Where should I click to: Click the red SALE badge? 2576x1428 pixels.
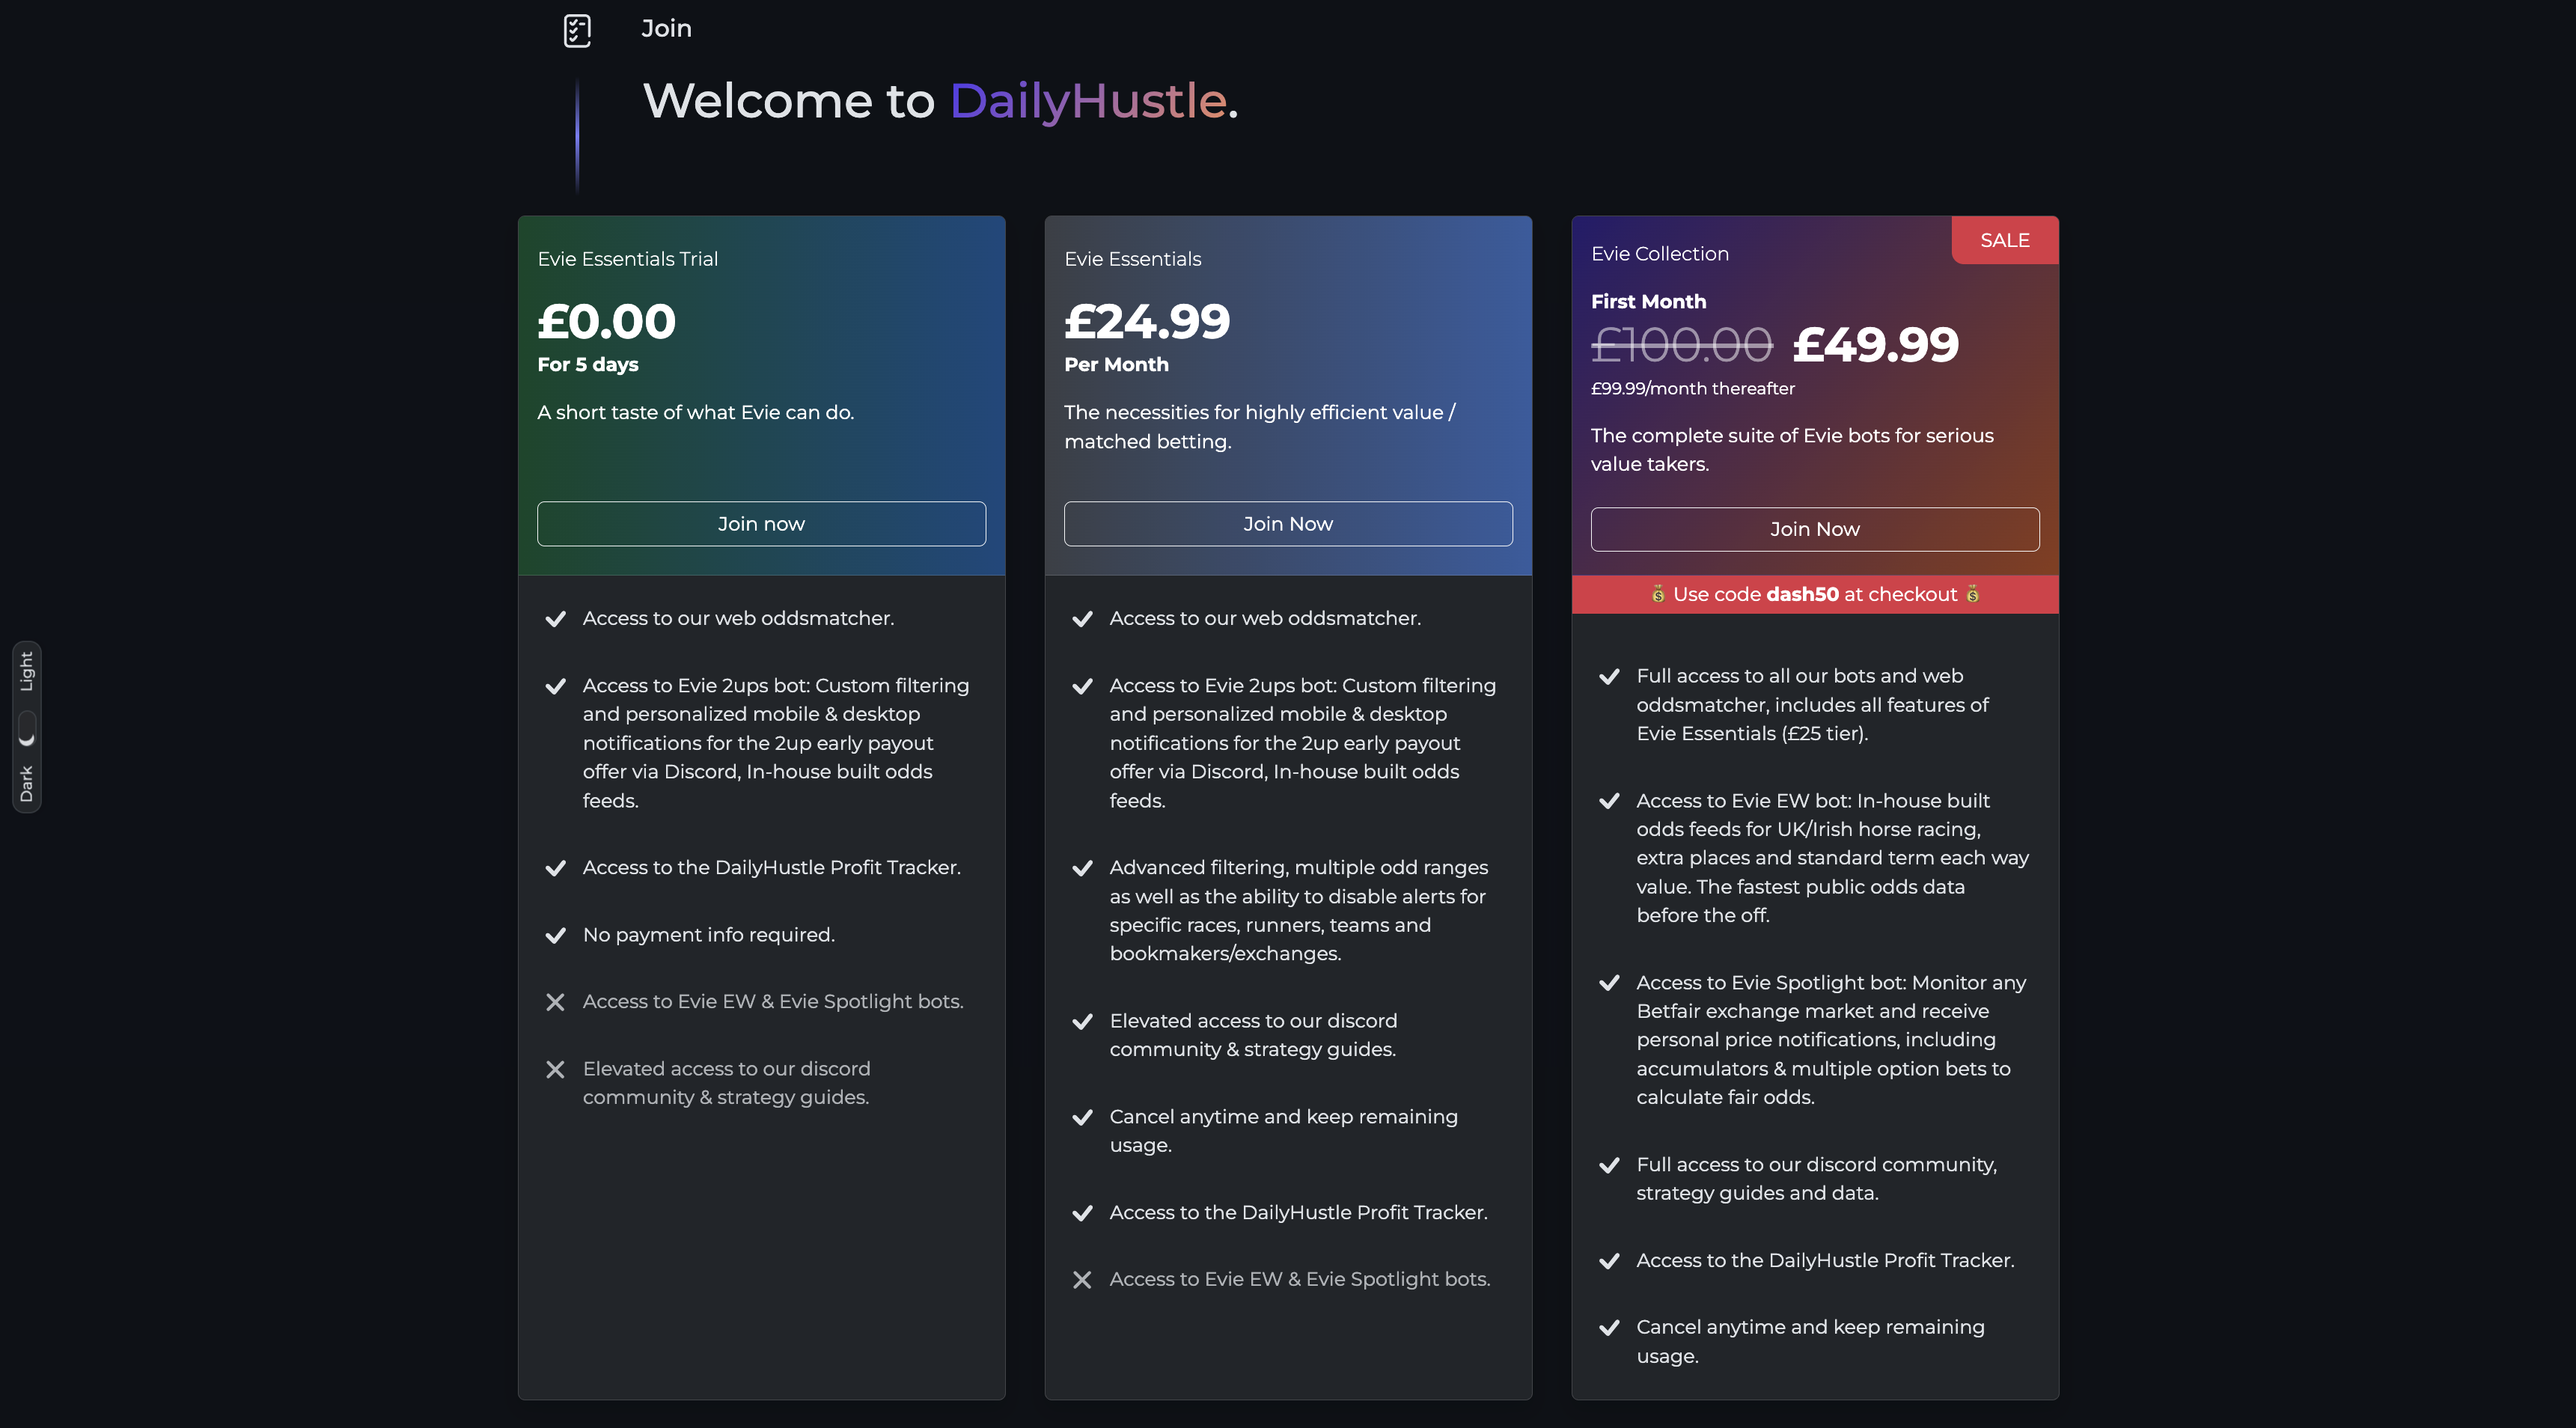pyautogui.click(x=2004, y=240)
